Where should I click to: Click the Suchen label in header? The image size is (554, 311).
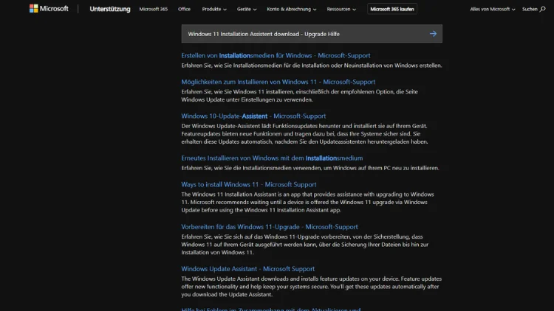[530, 9]
